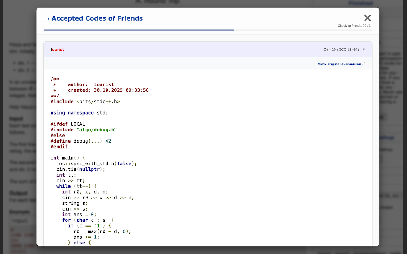The width and height of the screenshot is (407, 254).
Task: Click the '} else {' line
Action: point(79,243)
